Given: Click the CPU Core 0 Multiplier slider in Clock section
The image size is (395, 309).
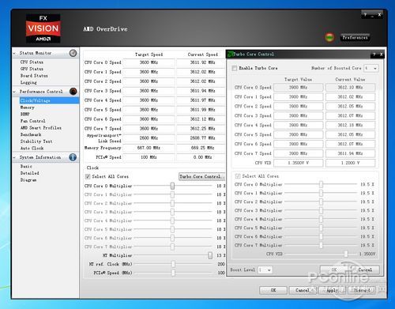Looking at the screenshot, I should pyautogui.click(x=172, y=186).
